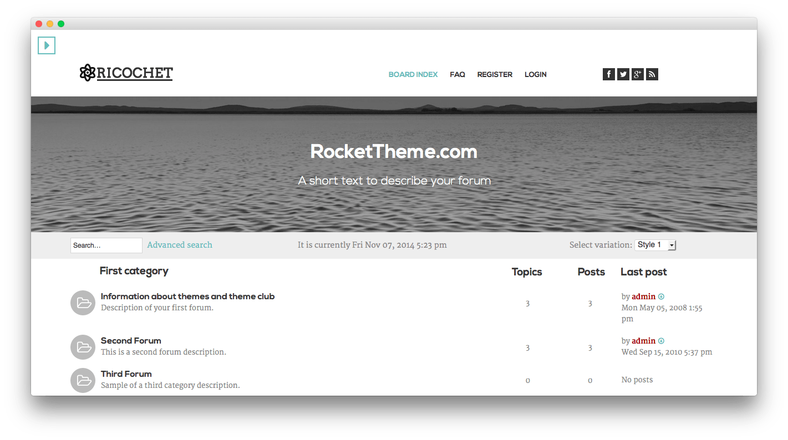
Task: Open the side panel arrow toggle
Action: 47,45
